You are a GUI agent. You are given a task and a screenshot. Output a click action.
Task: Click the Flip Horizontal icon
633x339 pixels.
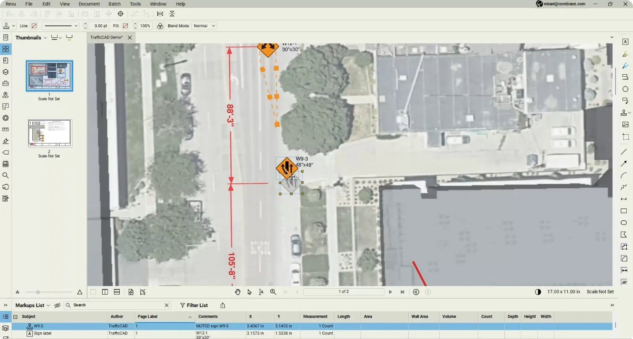click(160, 14)
